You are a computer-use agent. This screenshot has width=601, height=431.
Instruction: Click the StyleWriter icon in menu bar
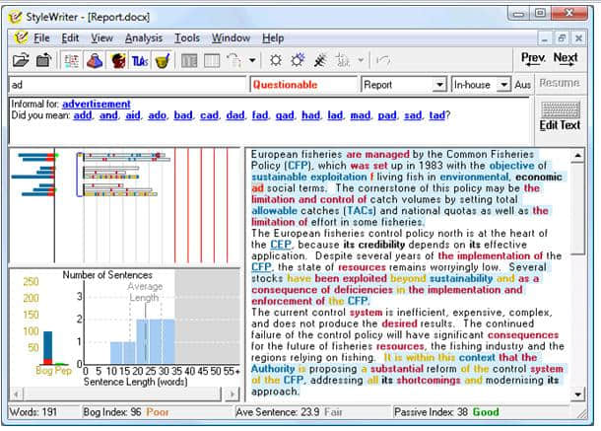pyautogui.click(x=21, y=37)
